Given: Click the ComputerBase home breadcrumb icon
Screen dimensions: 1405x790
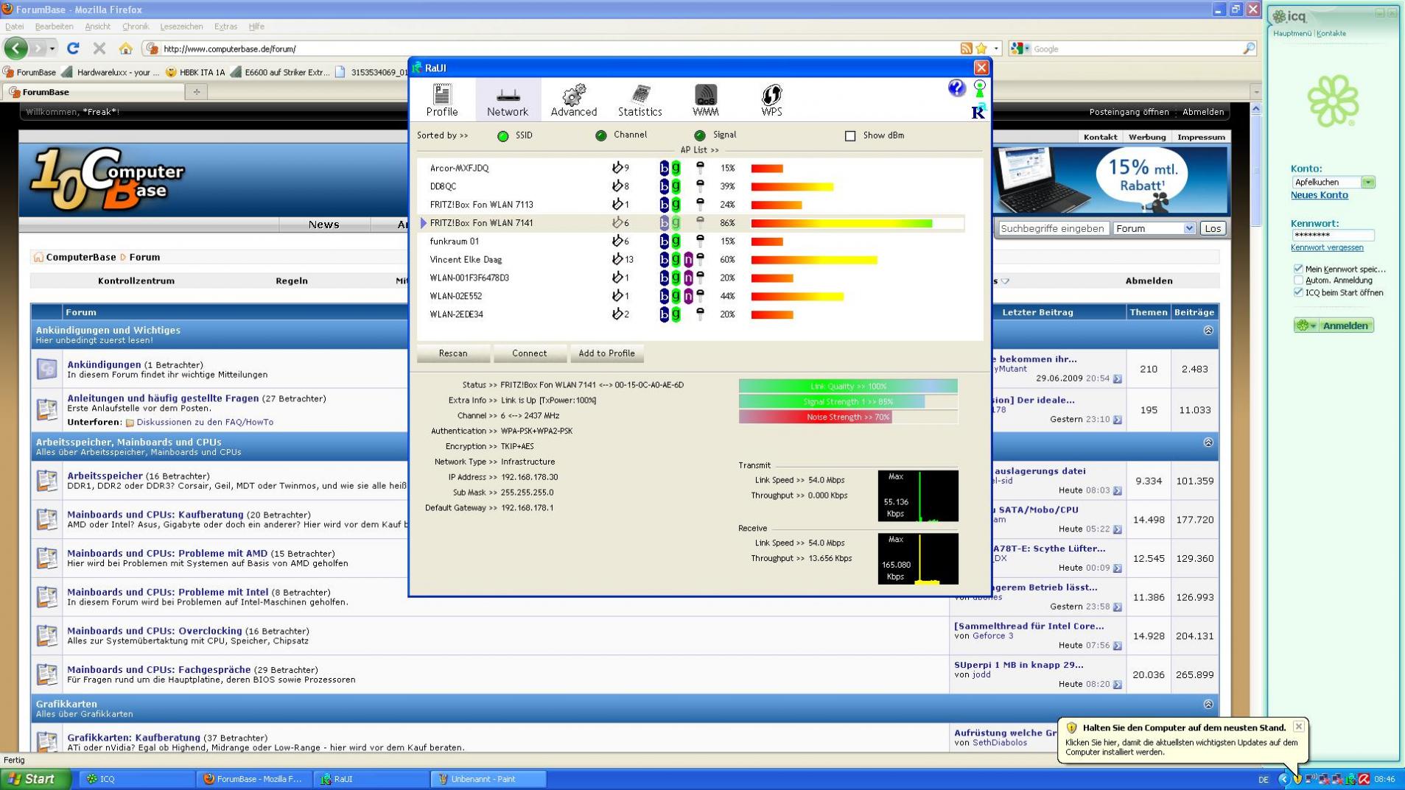Looking at the screenshot, I should [x=38, y=257].
